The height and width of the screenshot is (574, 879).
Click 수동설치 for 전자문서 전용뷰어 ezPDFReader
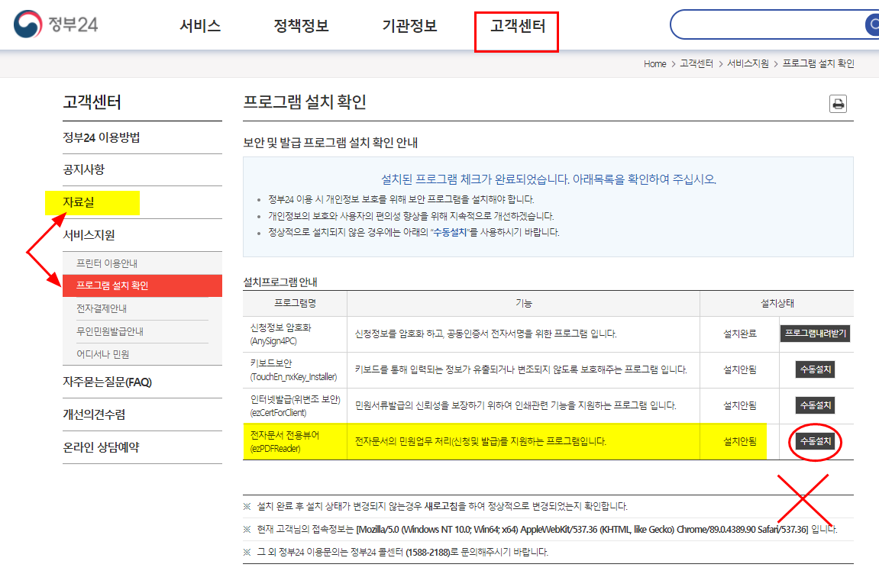click(816, 441)
